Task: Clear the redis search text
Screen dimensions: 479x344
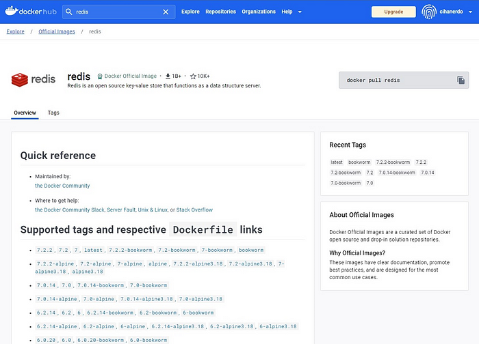Action: [166, 12]
